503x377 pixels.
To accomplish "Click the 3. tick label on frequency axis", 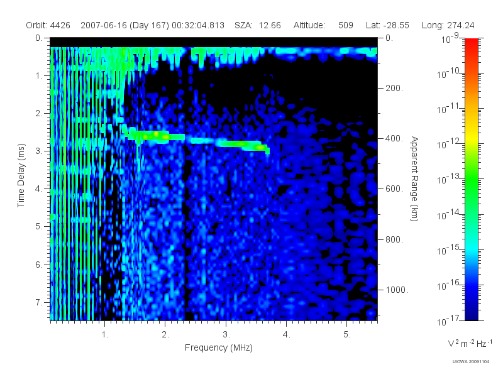I will coord(226,334).
